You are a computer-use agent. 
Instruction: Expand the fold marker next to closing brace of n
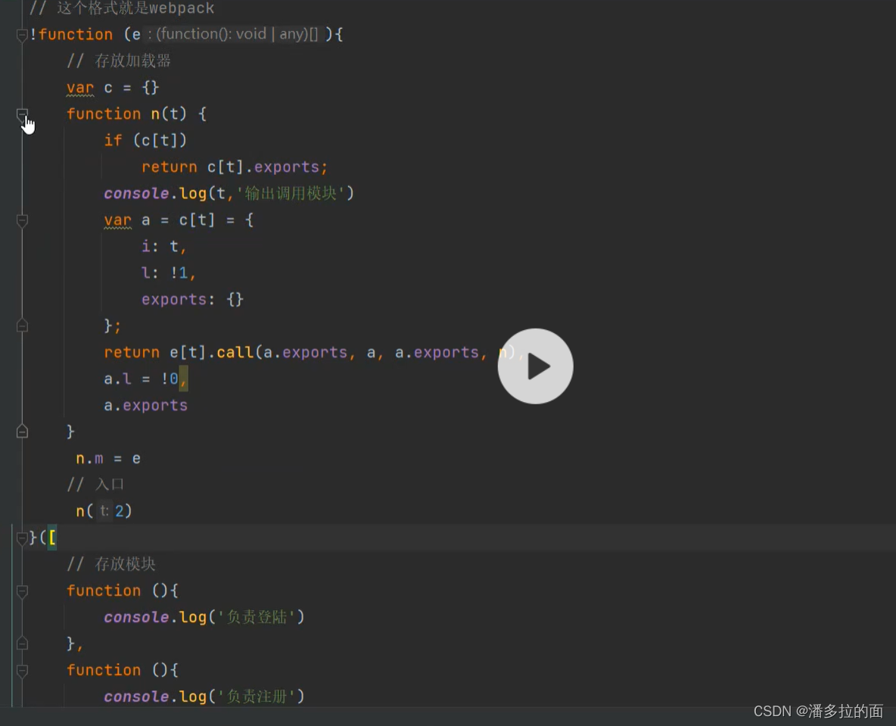[x=21, y=431]
